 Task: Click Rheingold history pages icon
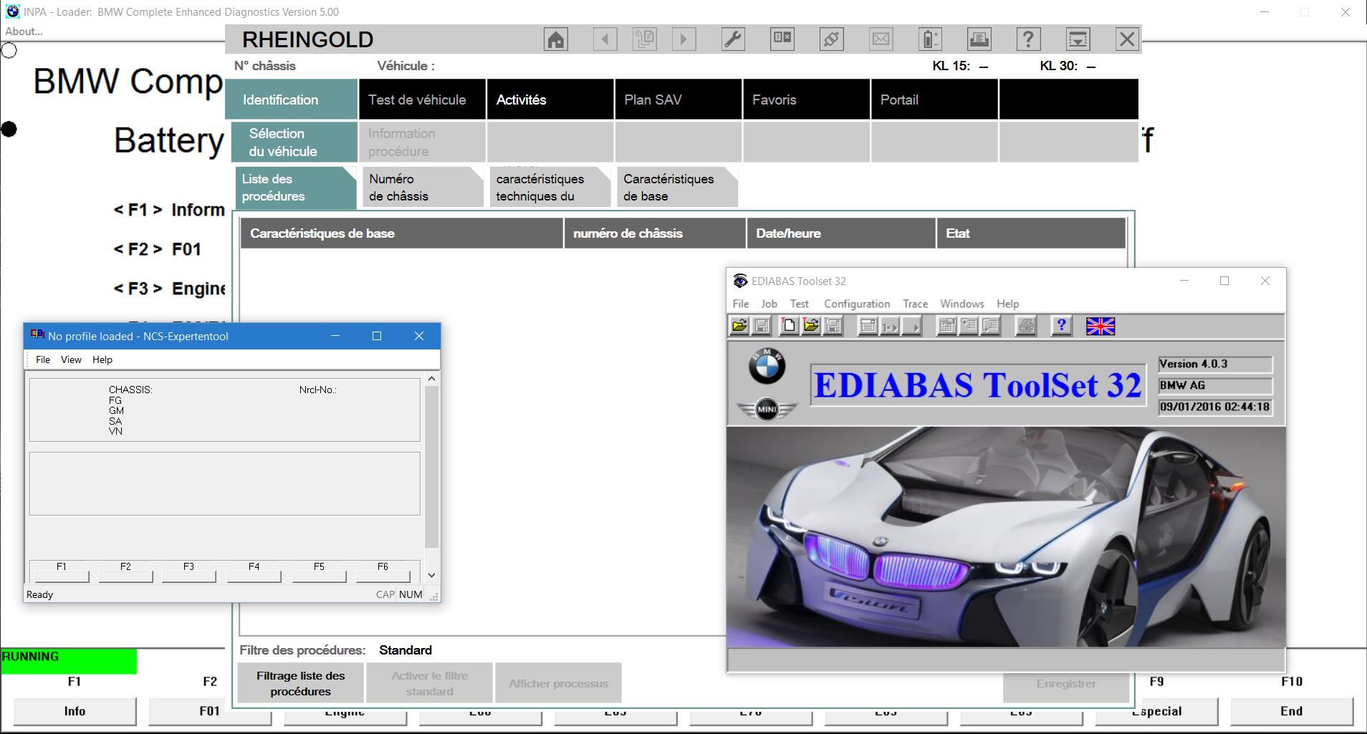click(645, 39)
